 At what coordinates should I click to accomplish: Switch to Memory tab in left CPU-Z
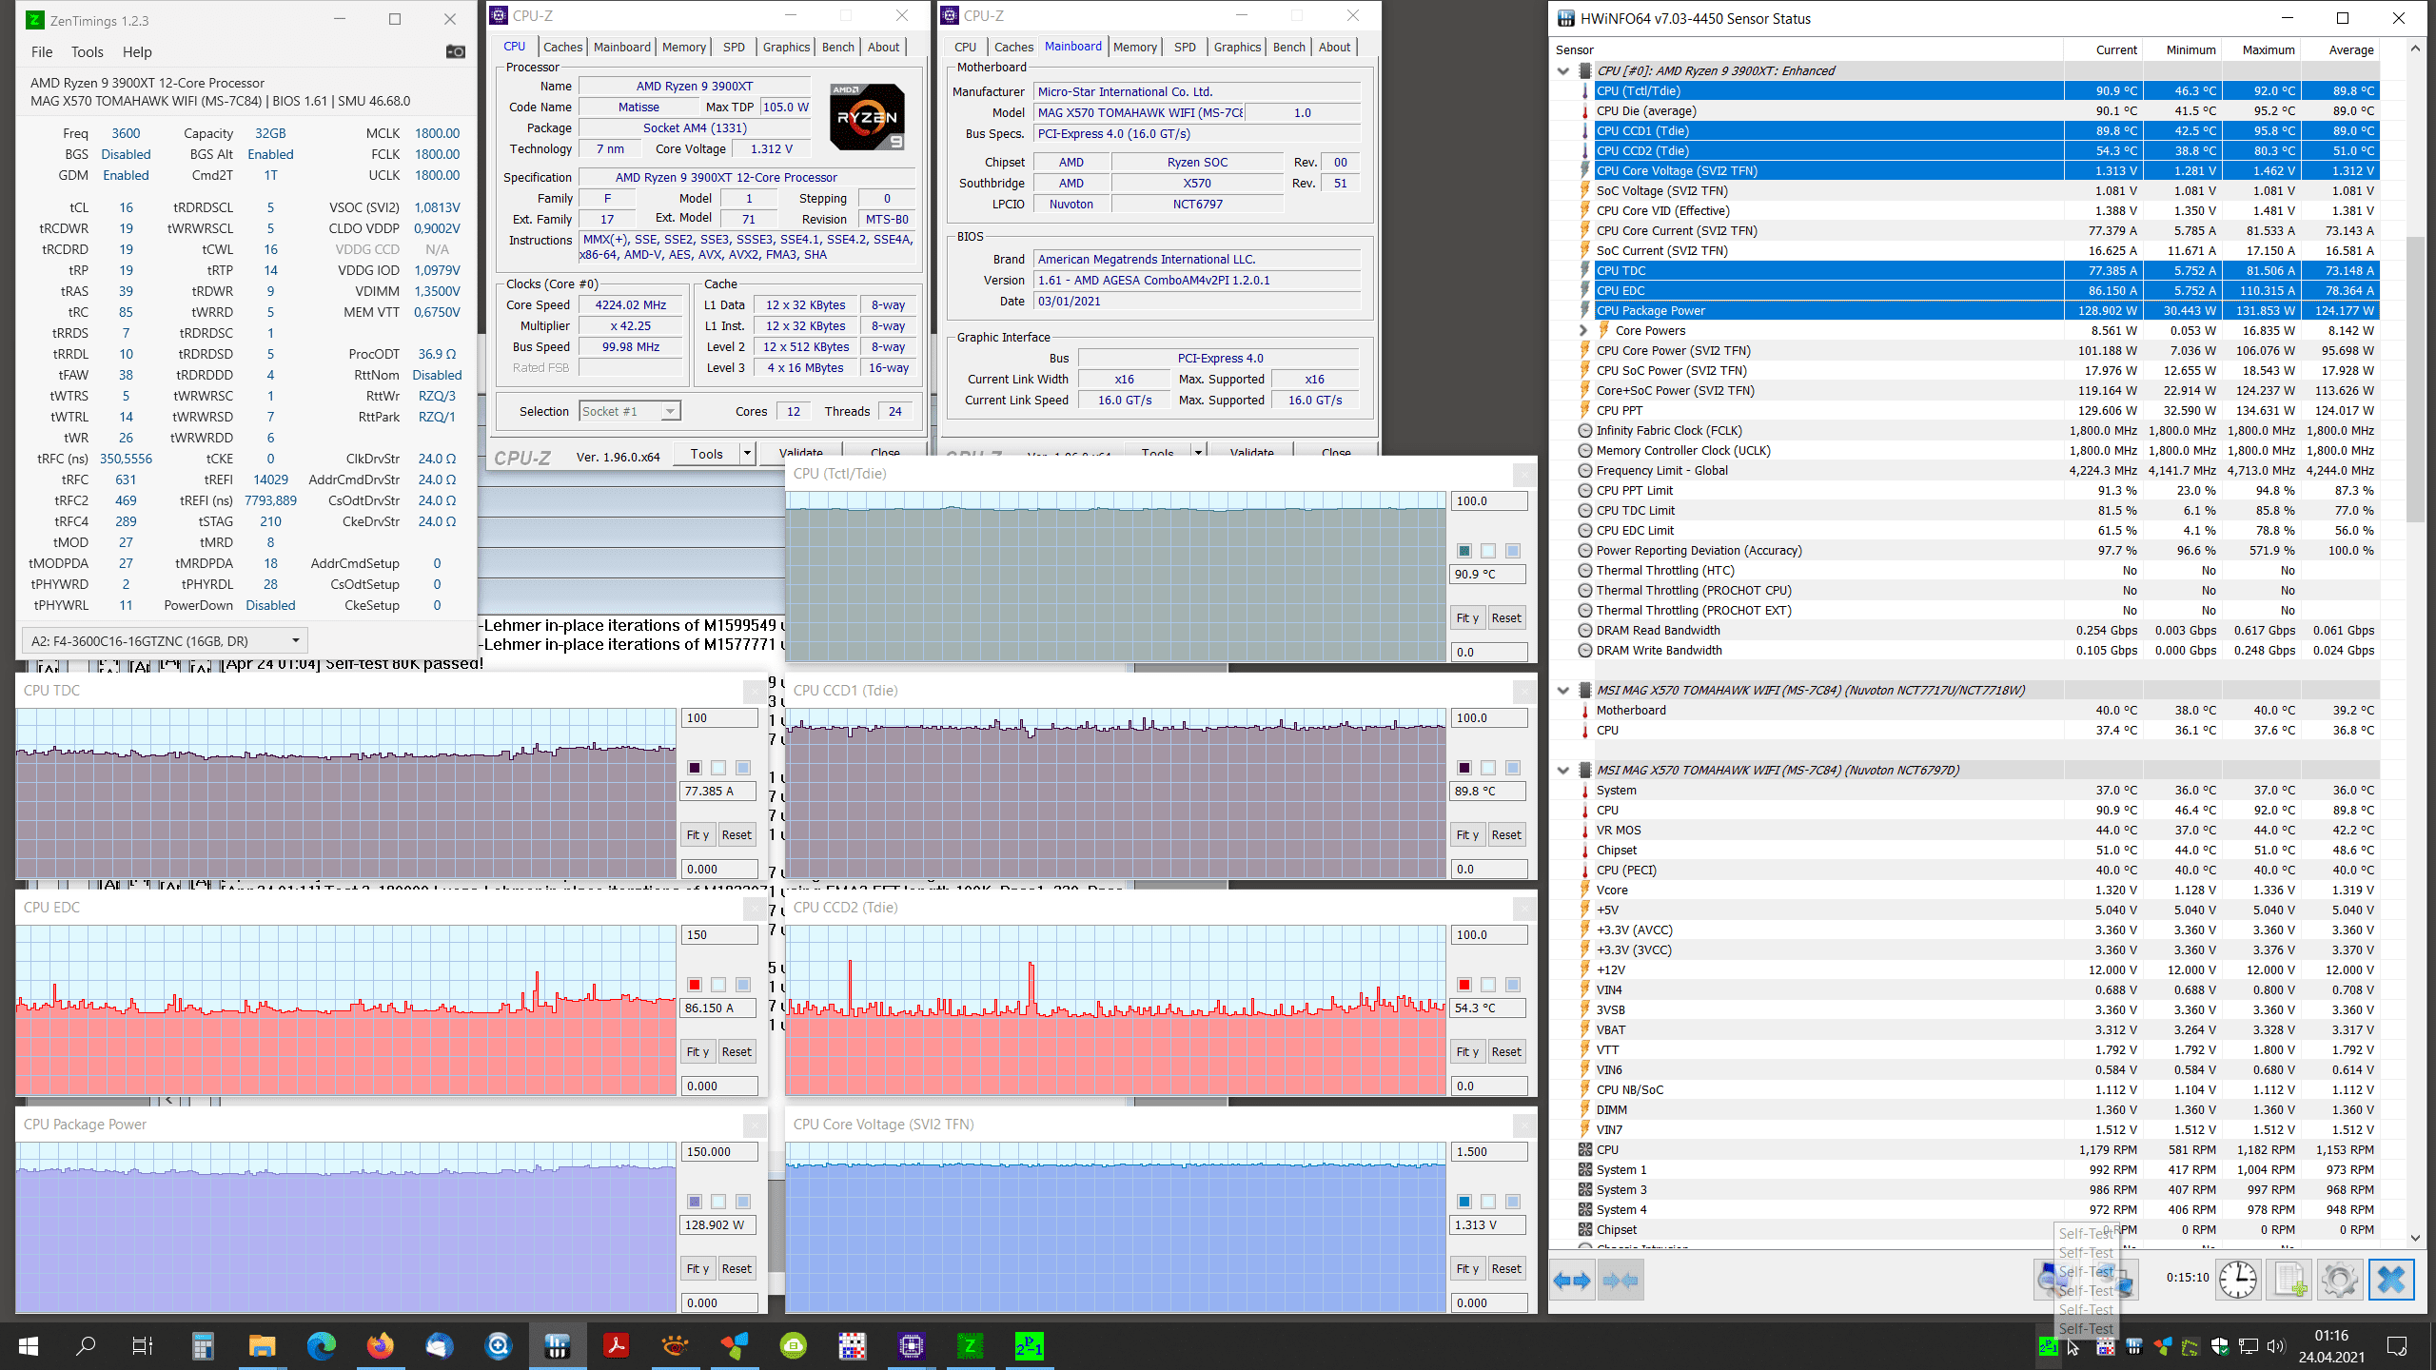[x=684, y=47]
